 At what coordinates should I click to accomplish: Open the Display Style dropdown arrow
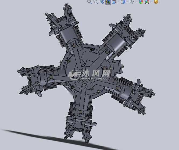pyautogui.click(x=127, y=2)
